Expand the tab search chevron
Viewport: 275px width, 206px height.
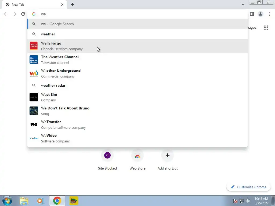[243, 5]
